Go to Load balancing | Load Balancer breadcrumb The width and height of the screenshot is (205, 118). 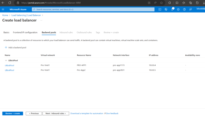pyautogui.click(x=26, y=15)
